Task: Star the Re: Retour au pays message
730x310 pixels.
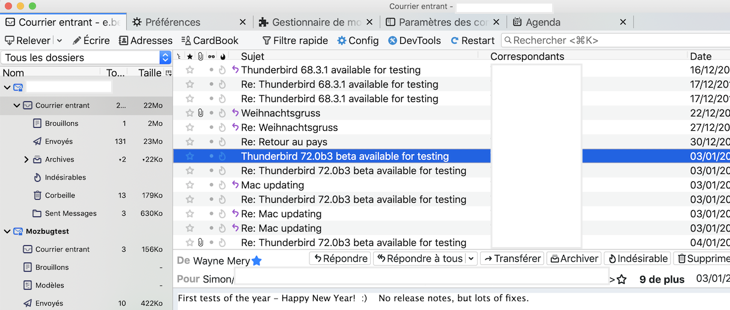Action: click(190, 142)
